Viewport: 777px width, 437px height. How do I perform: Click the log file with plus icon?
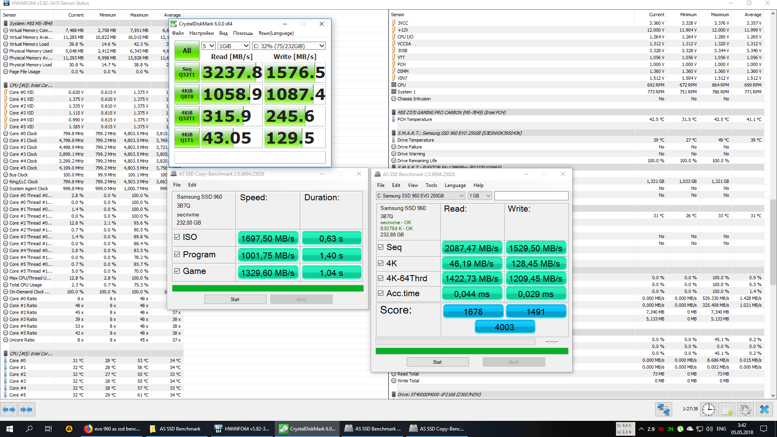click(727, 409)
